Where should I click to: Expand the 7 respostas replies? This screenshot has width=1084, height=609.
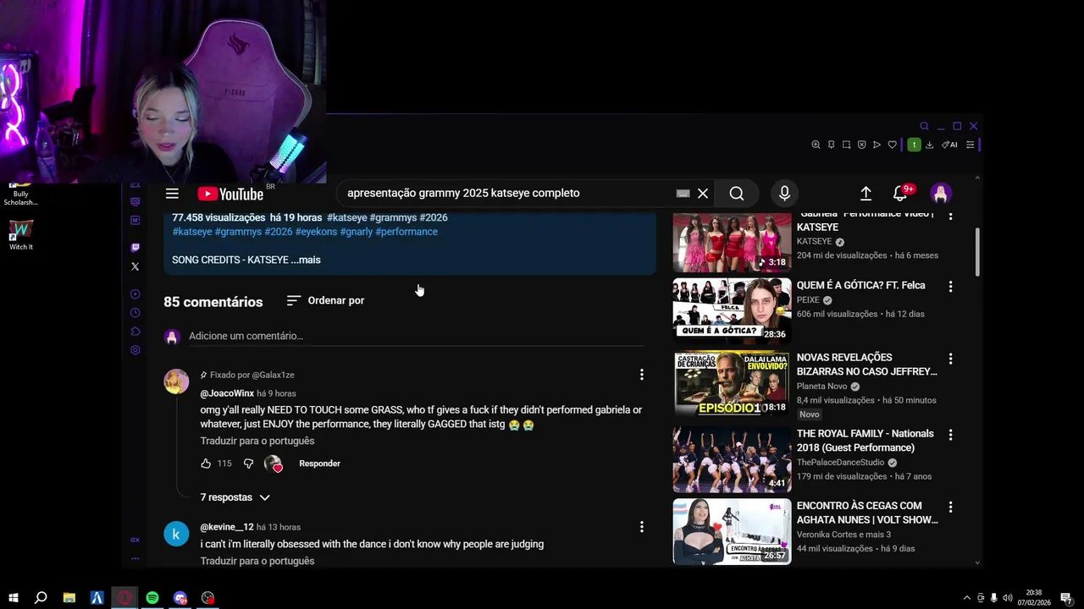point(235,497)
